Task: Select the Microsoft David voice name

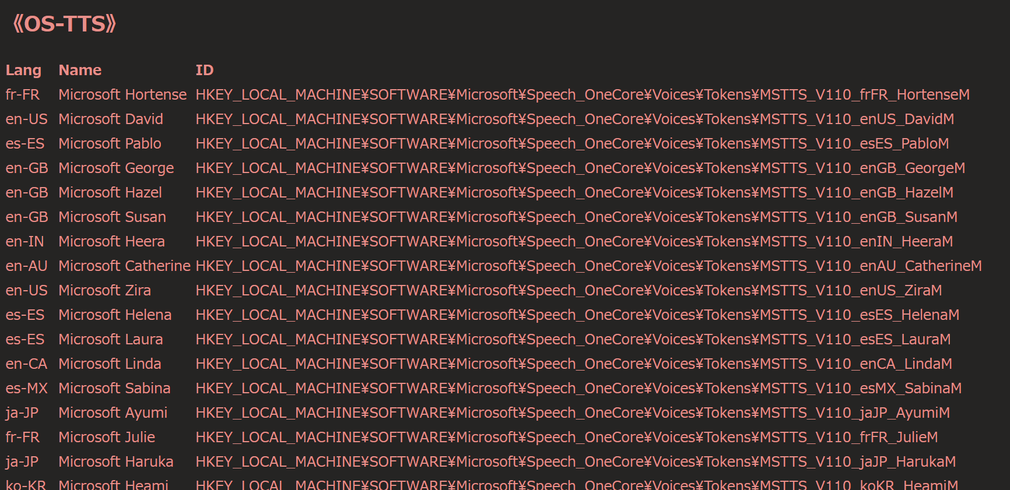Action: tap(111, 119)
